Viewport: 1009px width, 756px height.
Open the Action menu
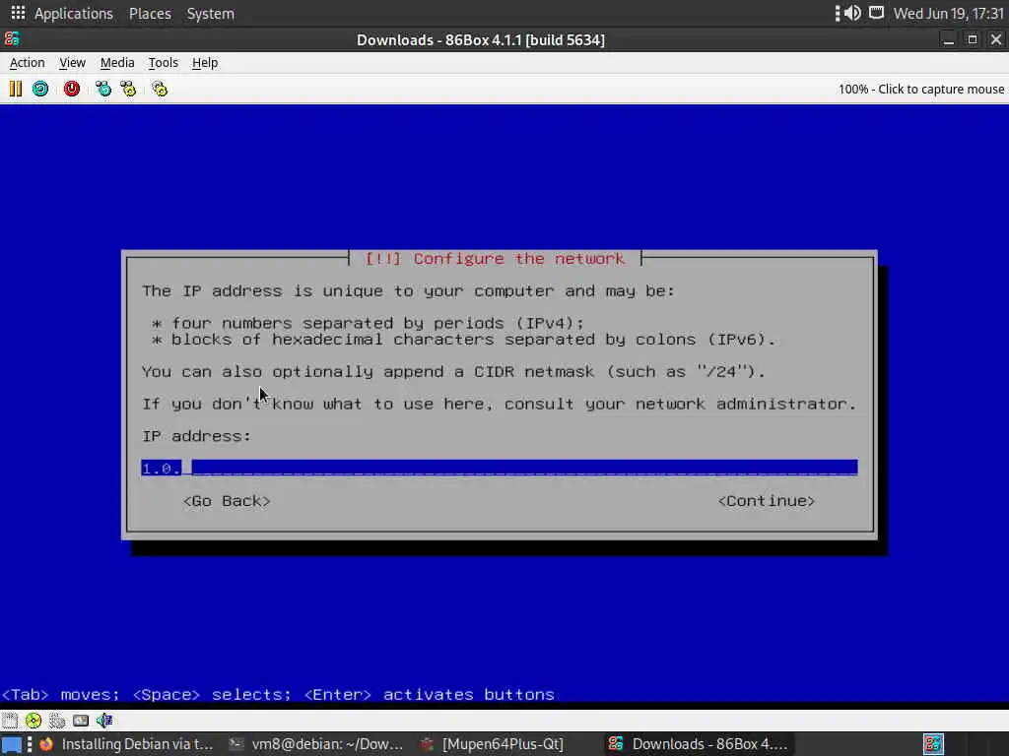[x=27, y=62]
